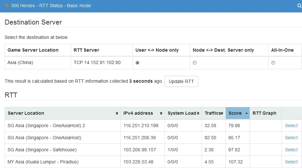The width and height of the screenshot is (302, 168).
Task: Select the Singapore Safehouse server
Action: (291, 150)
